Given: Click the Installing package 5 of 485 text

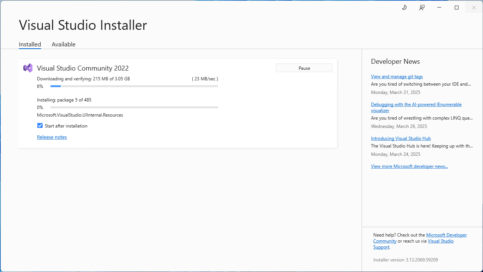Looking at the screenshot, I should pos(64,100).
